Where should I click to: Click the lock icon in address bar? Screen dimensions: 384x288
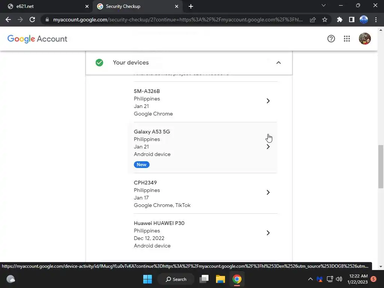[x=47, y=19]
